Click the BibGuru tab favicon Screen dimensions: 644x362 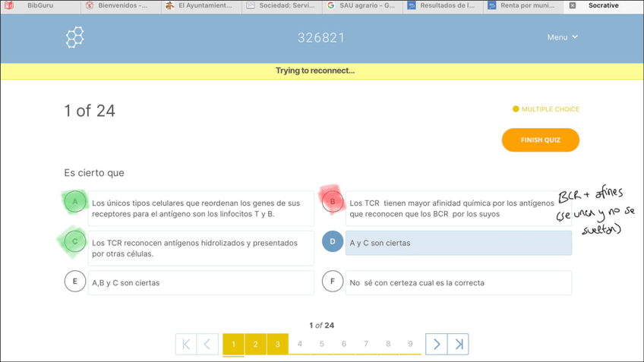pos(9,5)
